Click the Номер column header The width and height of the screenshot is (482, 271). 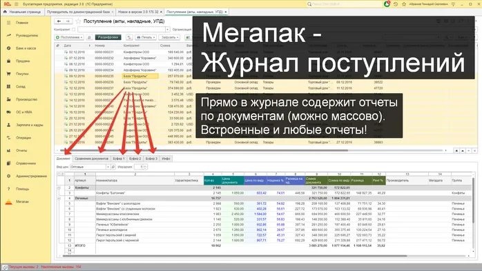pos(107,46)
